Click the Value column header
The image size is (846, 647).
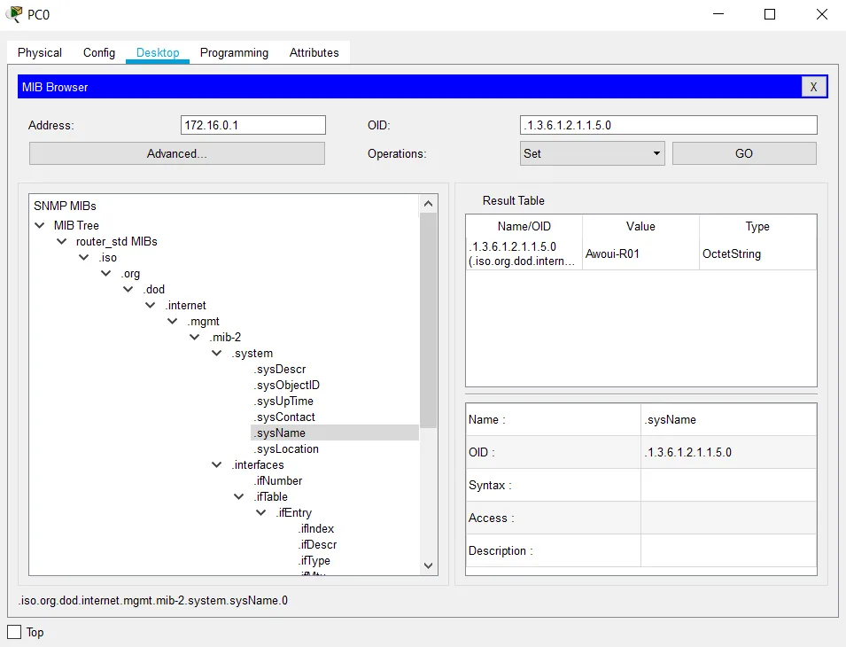click(640, 227)
